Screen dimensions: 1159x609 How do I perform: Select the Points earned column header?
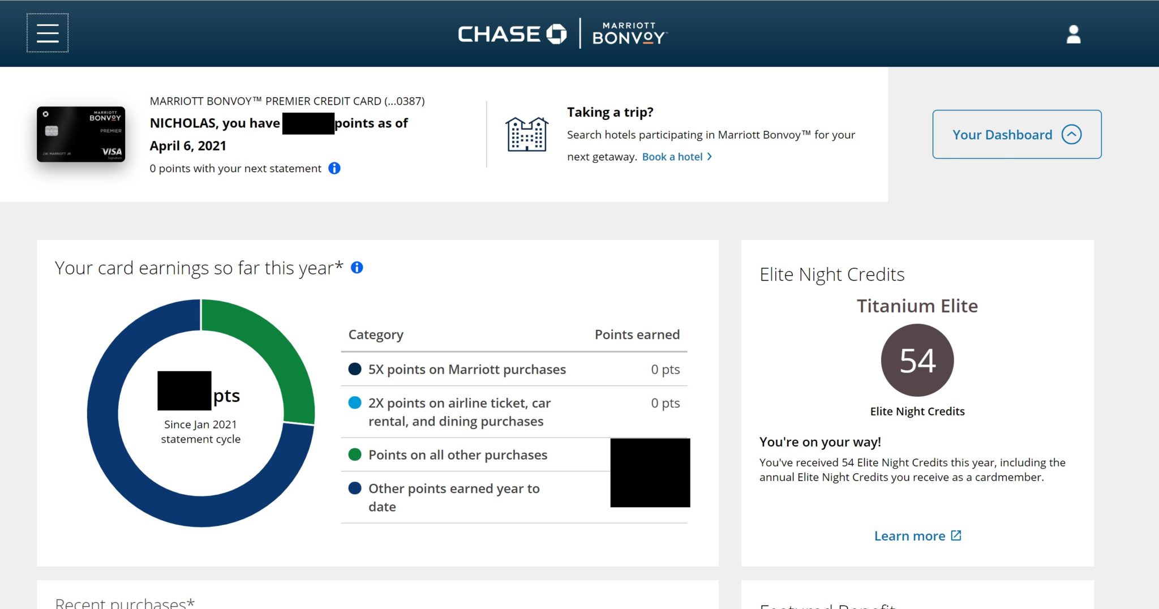637,334
